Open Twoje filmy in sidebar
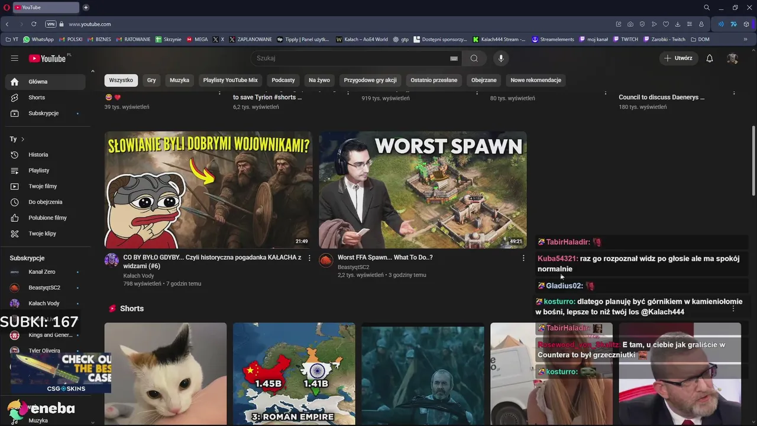The image size is (757, 426). 45,186
